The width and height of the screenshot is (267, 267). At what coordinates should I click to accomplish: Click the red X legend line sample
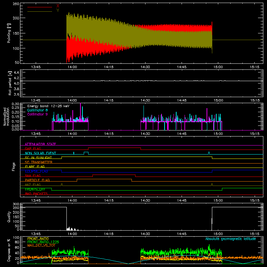(x=40, y=7)
